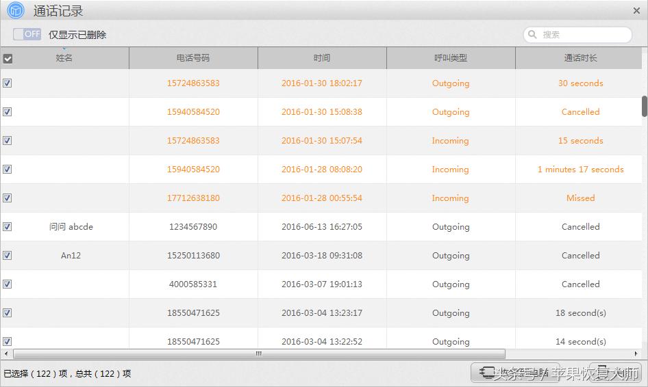Click the left arrow of horizontal scrollbar
The width and height of the screenshot is (648, 387).
click(x=7, y=353)
